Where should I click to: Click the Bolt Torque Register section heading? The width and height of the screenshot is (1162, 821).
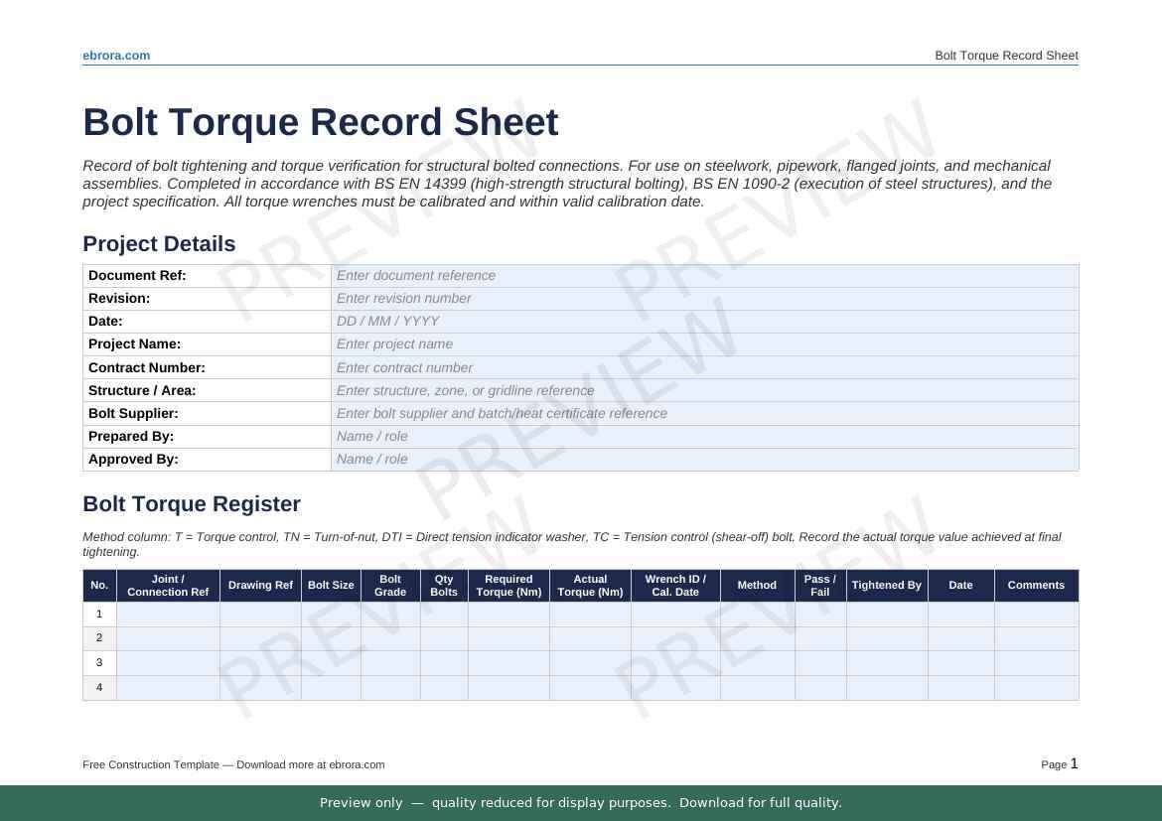[192, 504]
